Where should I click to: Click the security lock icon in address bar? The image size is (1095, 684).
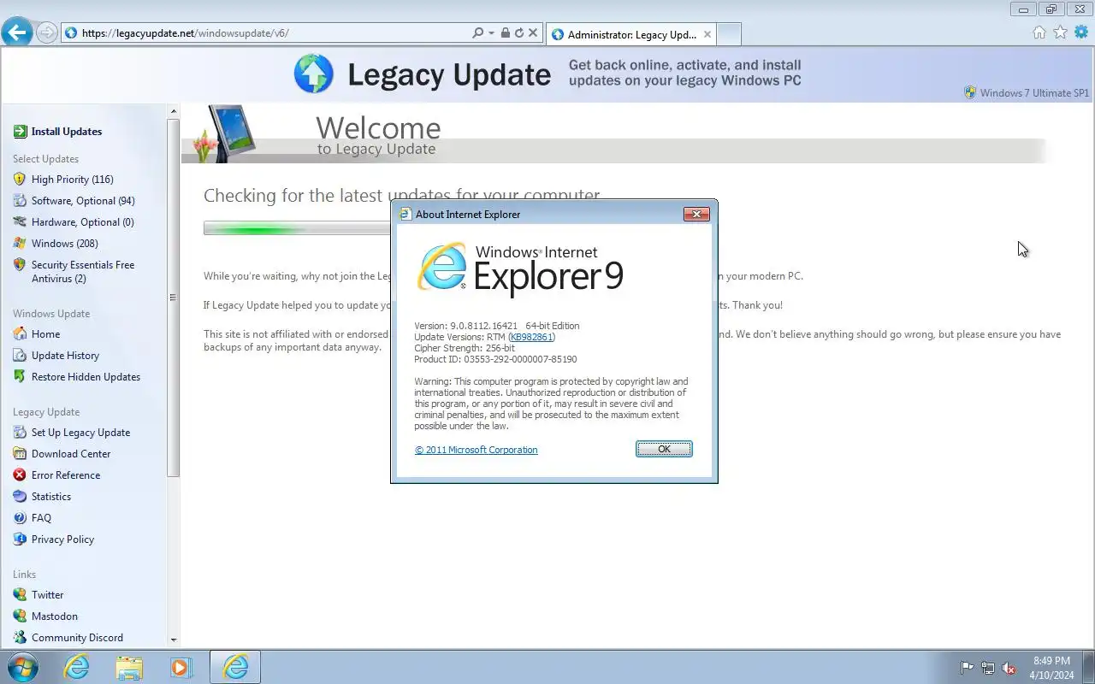click(x=505, y=32)
